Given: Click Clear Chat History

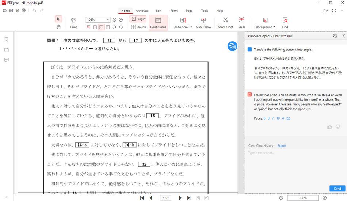Looking at the screenshot, I should pyautogui.click(x=261, y=146).
